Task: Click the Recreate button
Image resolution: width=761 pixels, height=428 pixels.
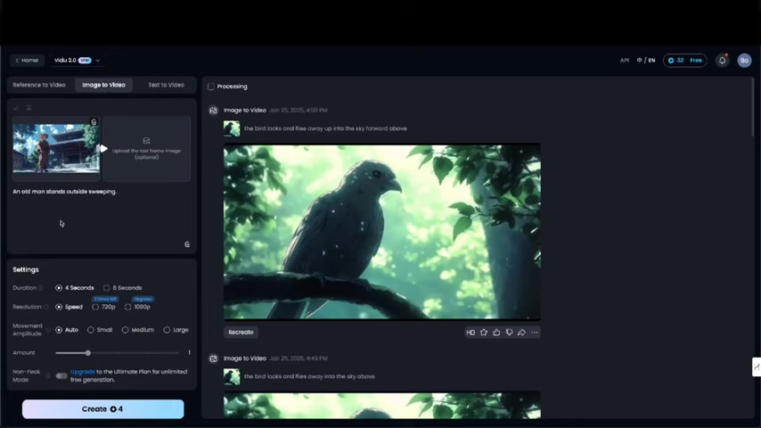Action: pos(241,333)
